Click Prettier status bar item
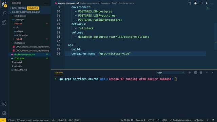This screenshot has height=122, width=217. click(x=199, y=120)
